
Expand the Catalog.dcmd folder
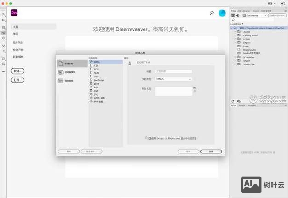[x=235, y=35]
